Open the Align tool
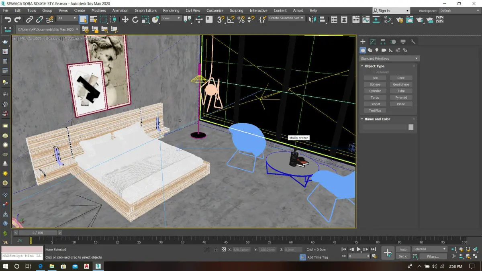The width and height of the screenshot is (482, 271). point(322,19)
